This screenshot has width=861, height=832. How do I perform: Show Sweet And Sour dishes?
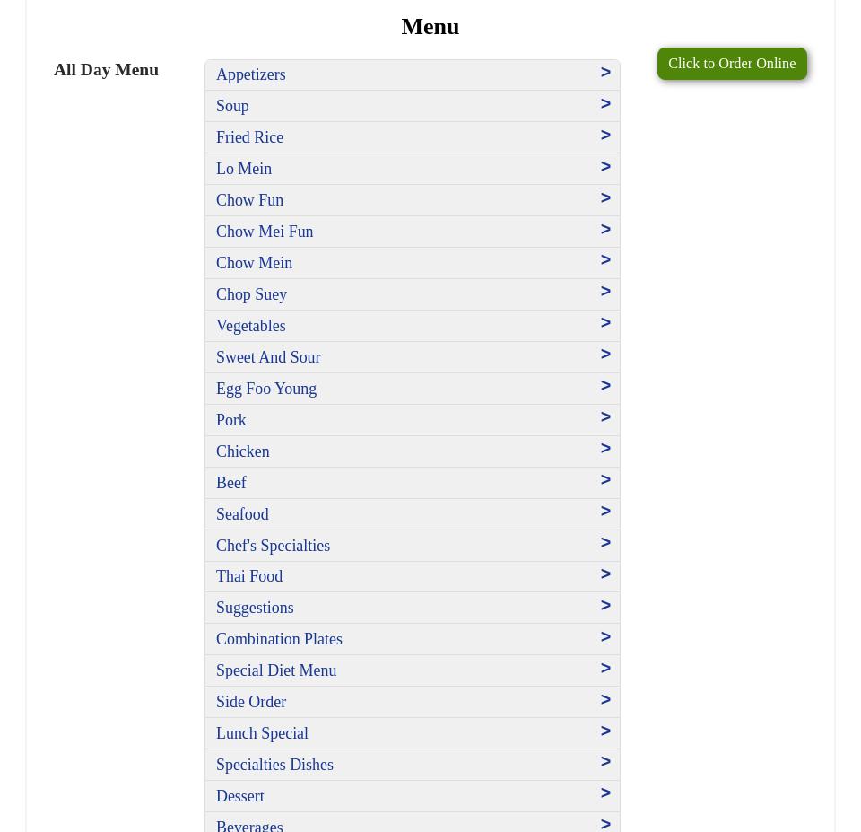268,357
